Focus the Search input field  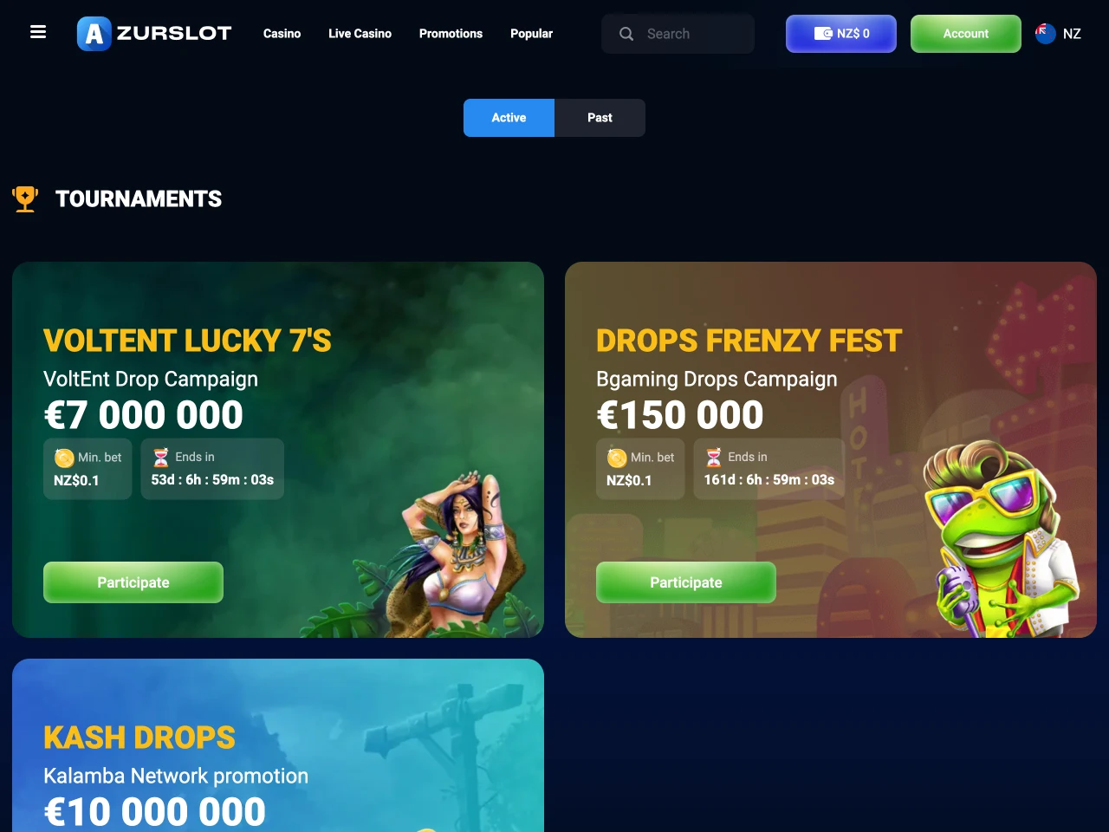click(678, 34)
